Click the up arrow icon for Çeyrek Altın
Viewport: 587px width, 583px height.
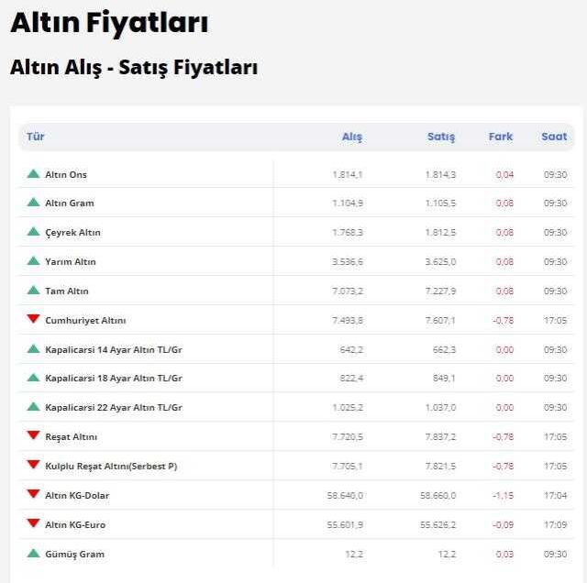pos(33,231)
